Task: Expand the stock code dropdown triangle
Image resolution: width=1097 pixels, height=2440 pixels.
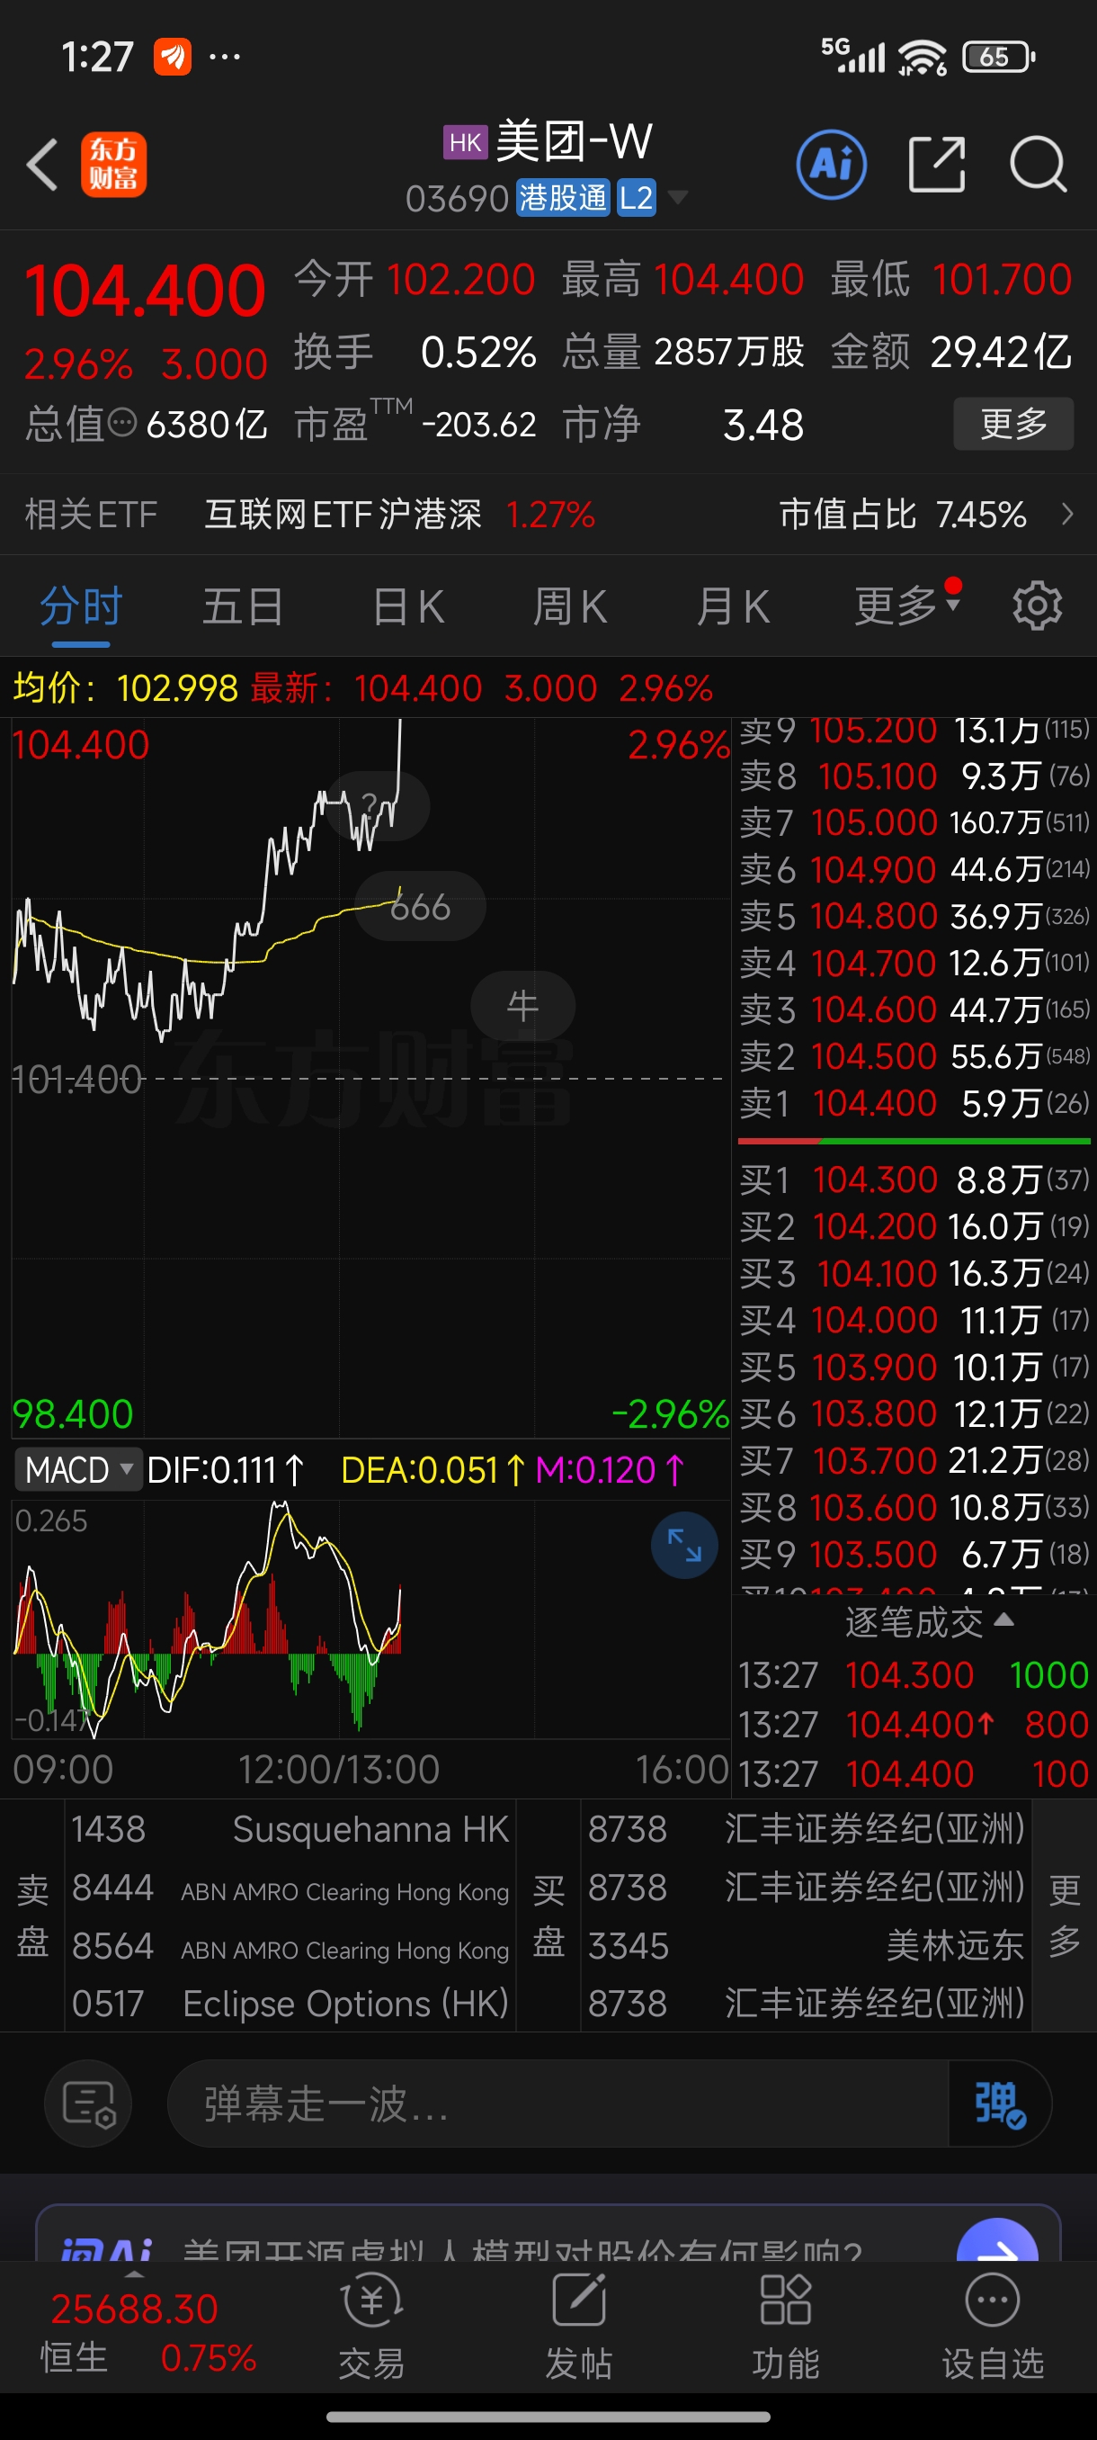Action: point(678,197)
